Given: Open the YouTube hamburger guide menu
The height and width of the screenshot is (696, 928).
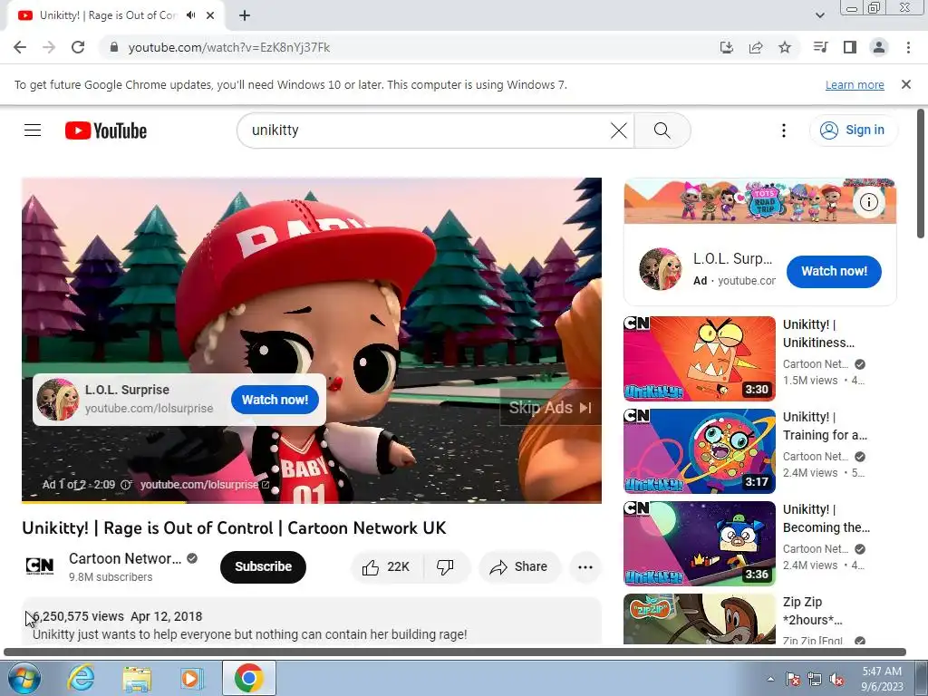Looking at the screenshot, I should click(x=33, y=130).
